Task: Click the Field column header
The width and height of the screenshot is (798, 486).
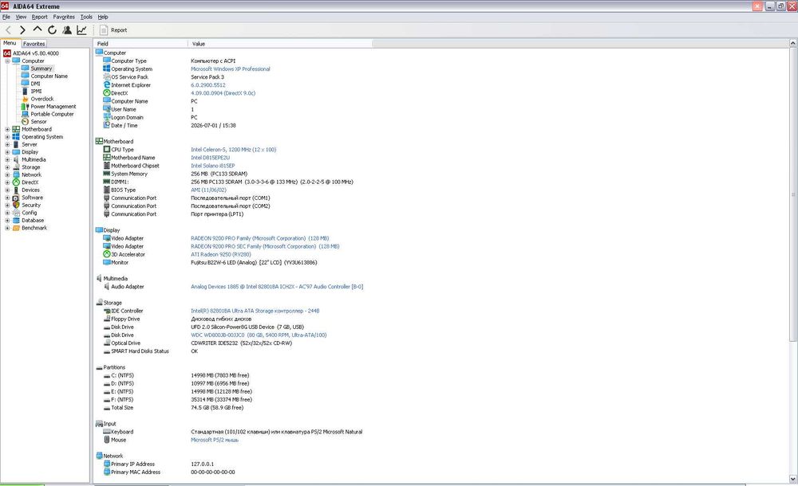Action: 140,44
